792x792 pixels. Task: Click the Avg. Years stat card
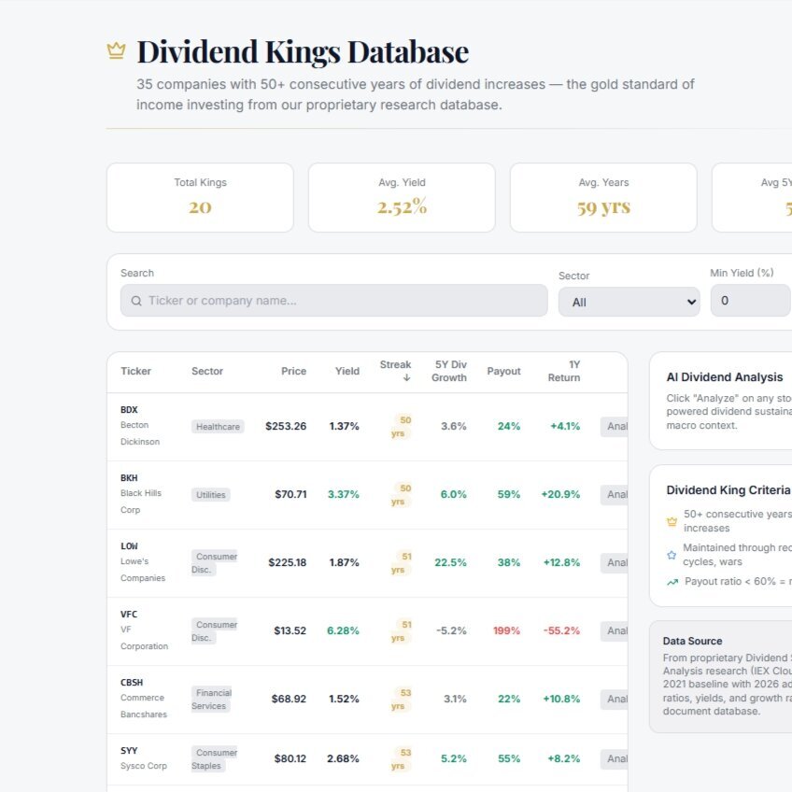point(603,197)
